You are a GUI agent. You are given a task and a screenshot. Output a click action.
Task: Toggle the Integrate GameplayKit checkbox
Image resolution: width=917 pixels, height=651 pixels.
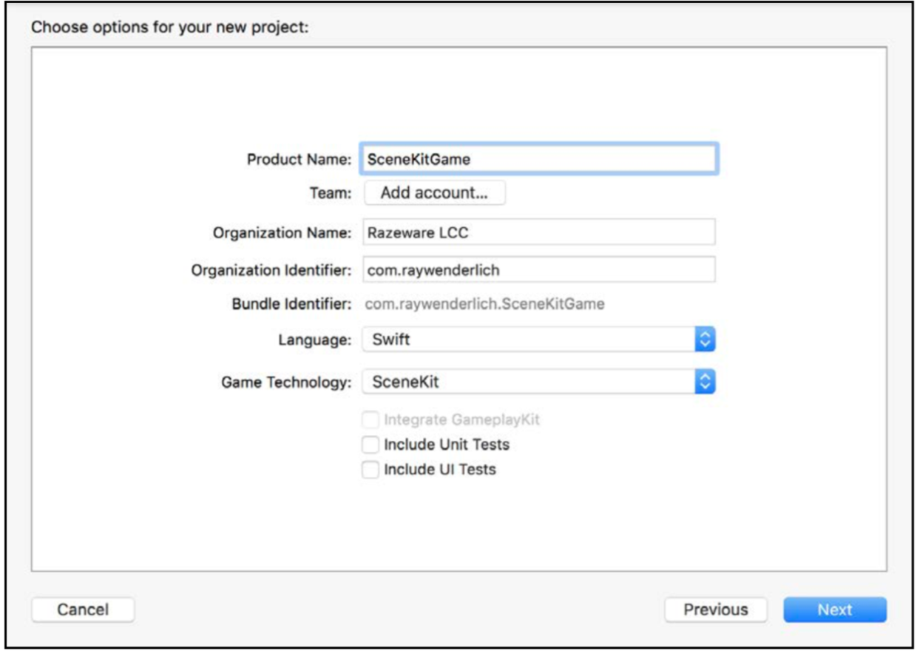coord(370,420)
